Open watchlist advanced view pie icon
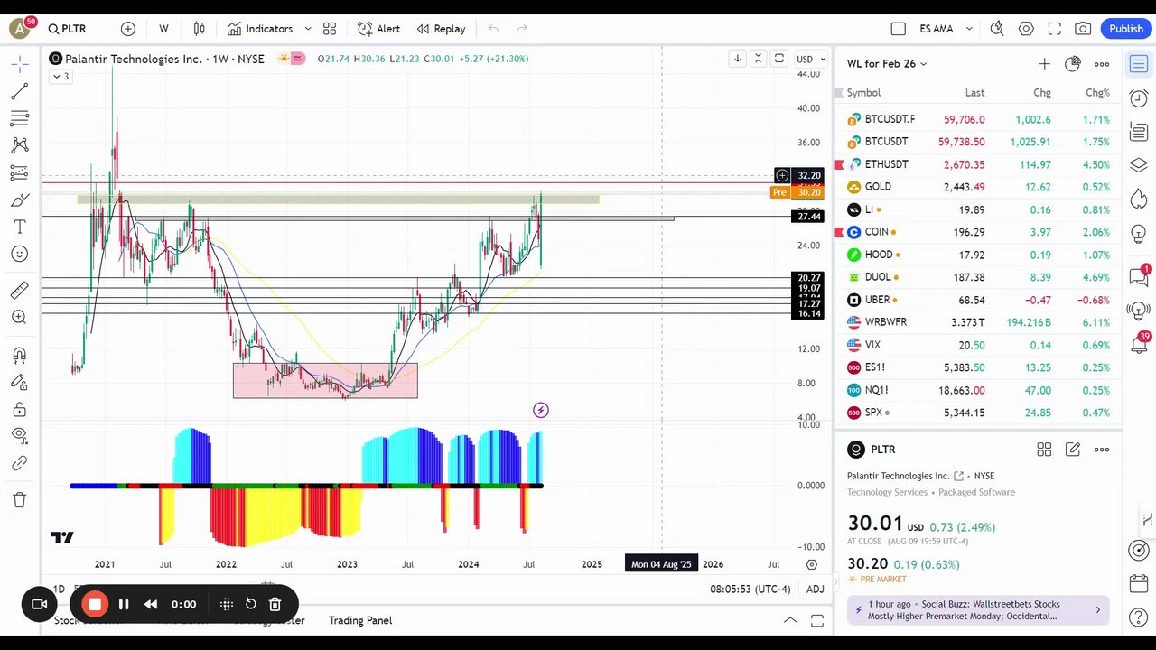 click(x=1073, y=64)
